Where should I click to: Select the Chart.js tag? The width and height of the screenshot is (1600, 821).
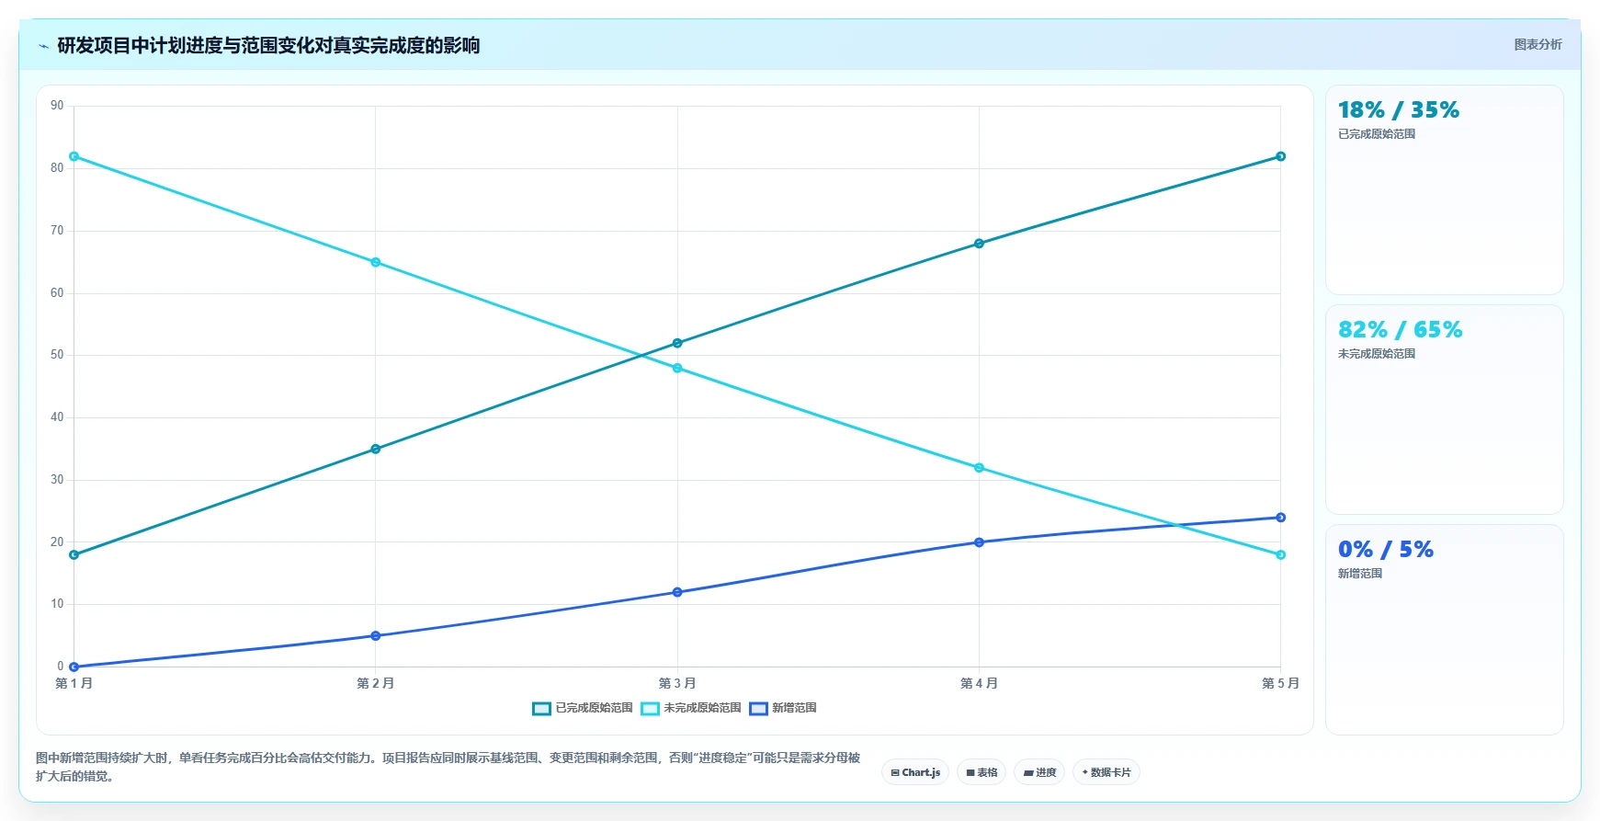(915, 772)
